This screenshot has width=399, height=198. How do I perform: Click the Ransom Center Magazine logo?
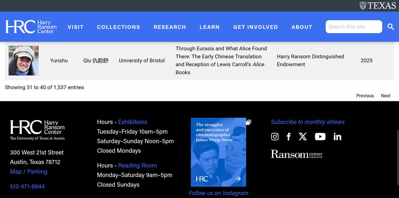click(x=297, y=154)
